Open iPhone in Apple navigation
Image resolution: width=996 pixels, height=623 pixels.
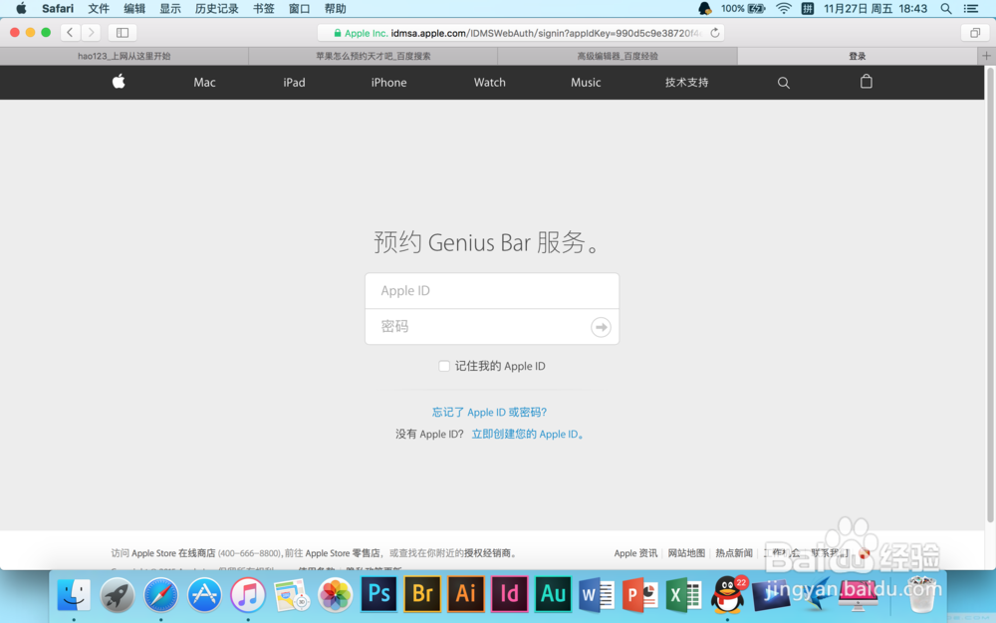pyautogui.click(x=388, y=82)
